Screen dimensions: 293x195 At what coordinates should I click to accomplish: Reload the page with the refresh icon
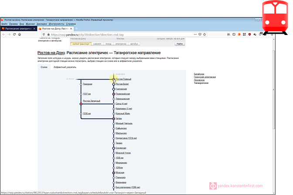pos(14,35)
